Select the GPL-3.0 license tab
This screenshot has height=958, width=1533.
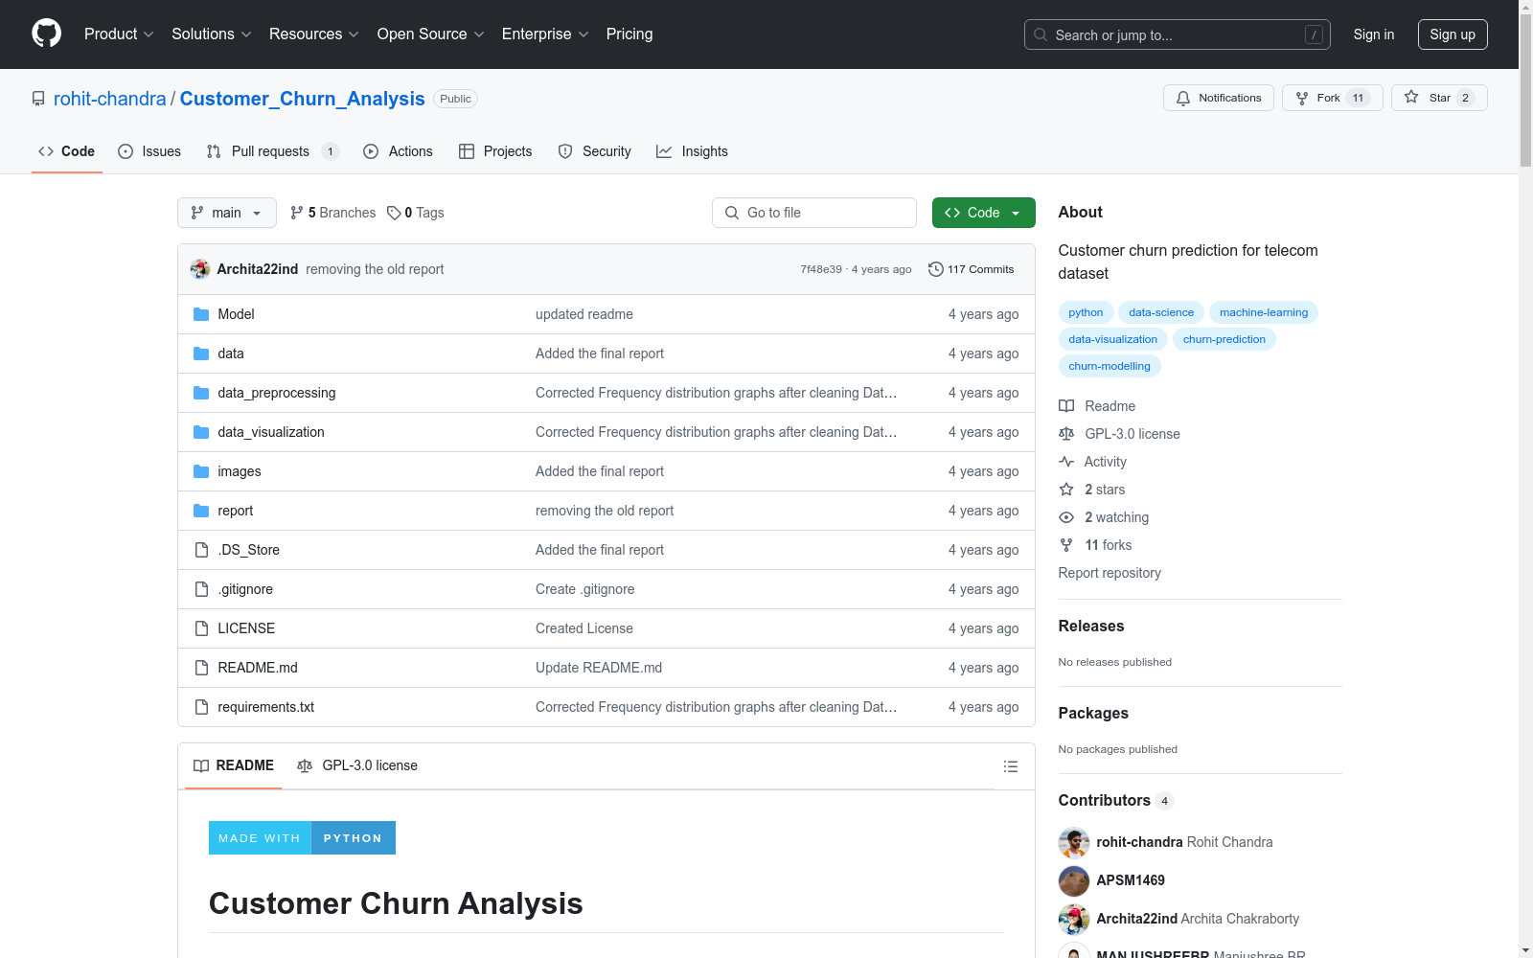[x=357, y=765]
